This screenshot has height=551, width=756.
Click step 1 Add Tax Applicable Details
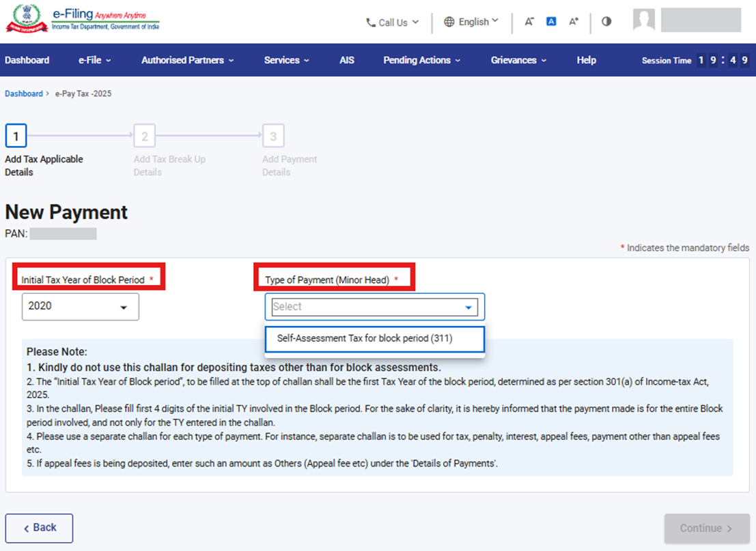[x=16, y=136]
